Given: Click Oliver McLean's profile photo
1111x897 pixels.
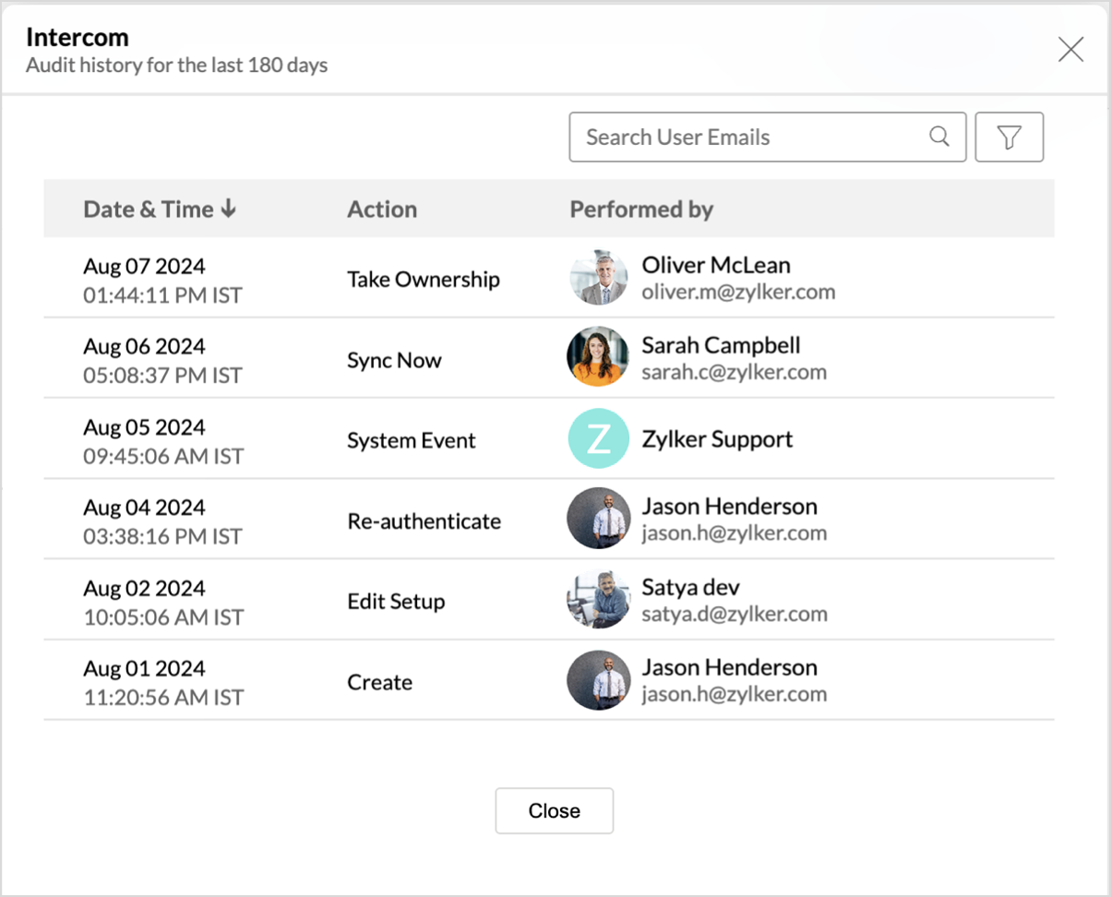Looking at the screenshot, I should coord(598,278).
